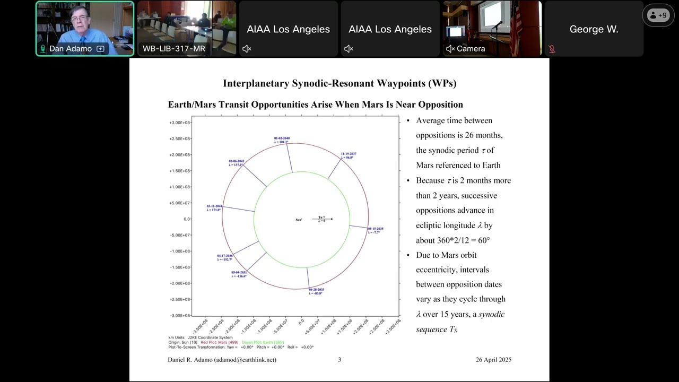Click the muted speaker icon on first AIAA Los Angeles tile
Screen dimensions: 679x382
point(247,49)
